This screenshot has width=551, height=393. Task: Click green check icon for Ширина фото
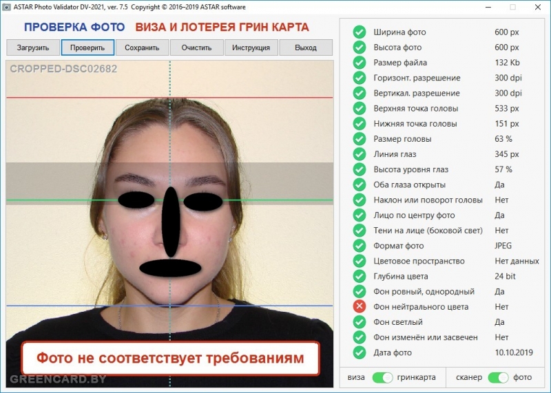click(x=360, y=32)
